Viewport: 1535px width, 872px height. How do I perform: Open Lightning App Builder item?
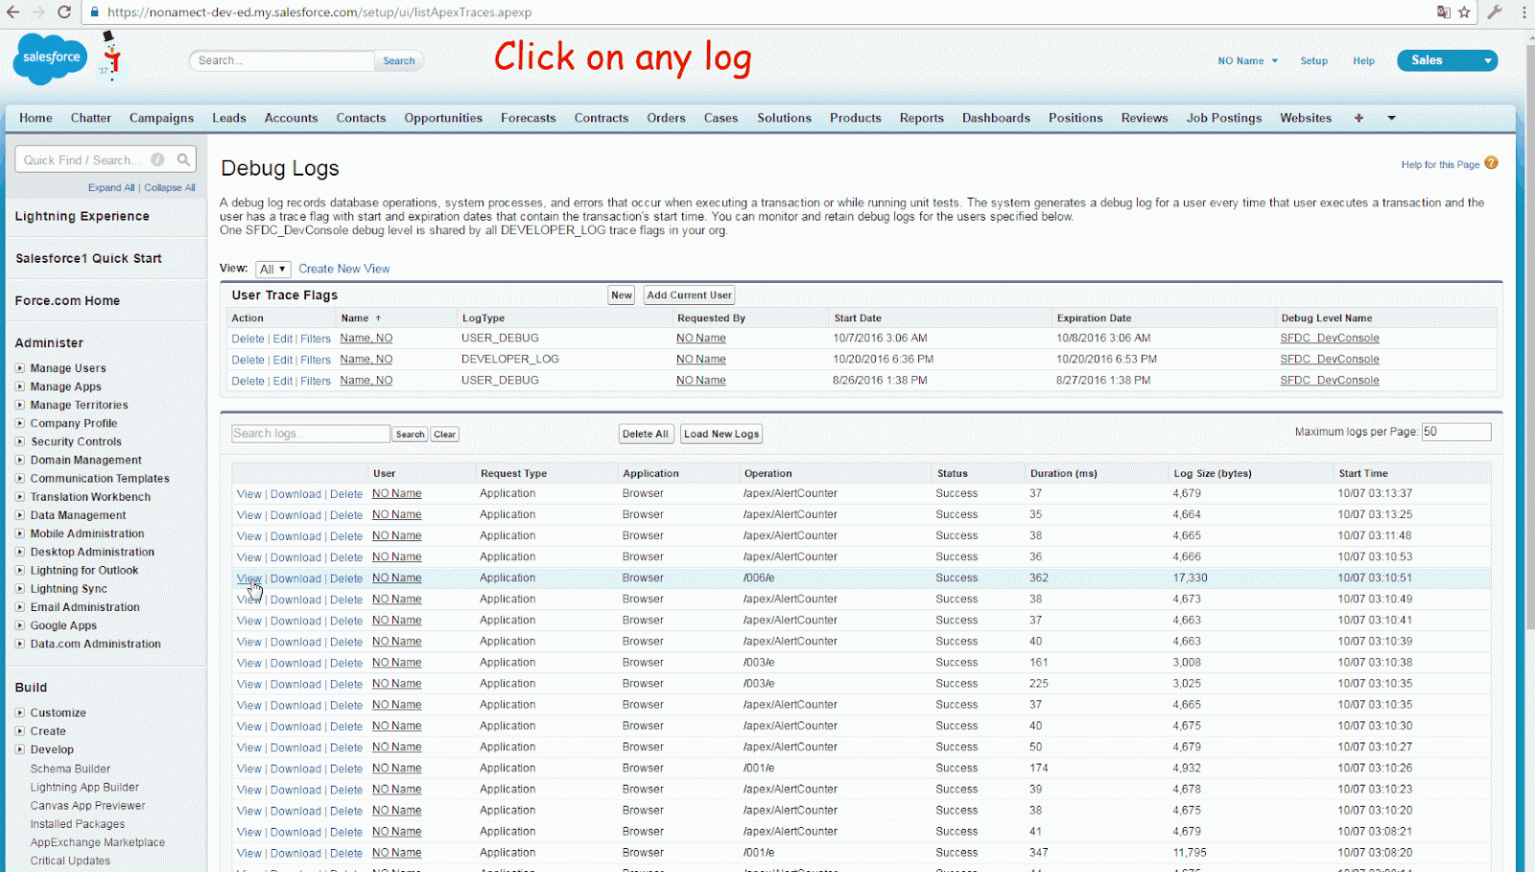[84, 787]
